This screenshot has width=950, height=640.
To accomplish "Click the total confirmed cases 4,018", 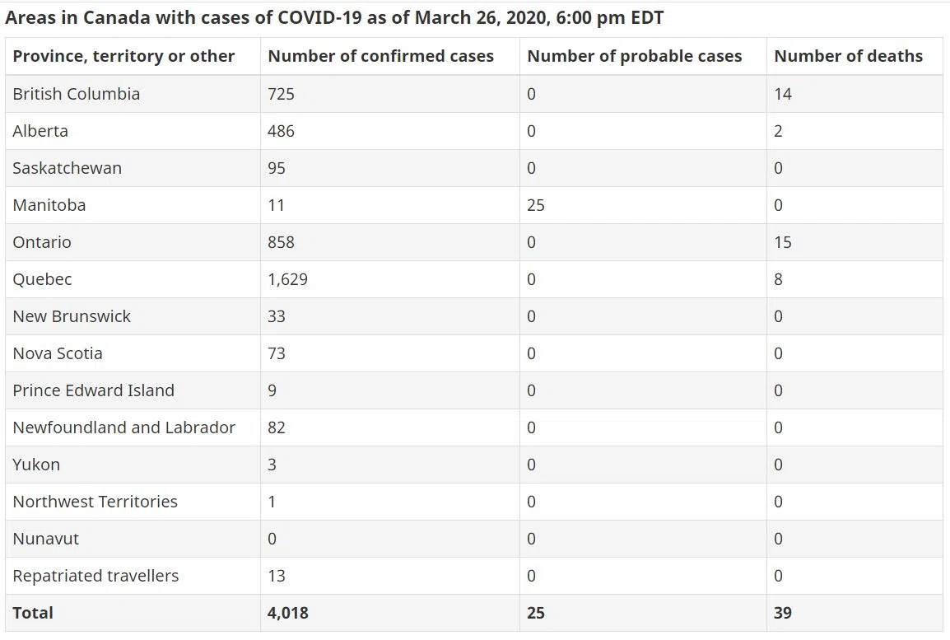I will [x=288, y=613].
